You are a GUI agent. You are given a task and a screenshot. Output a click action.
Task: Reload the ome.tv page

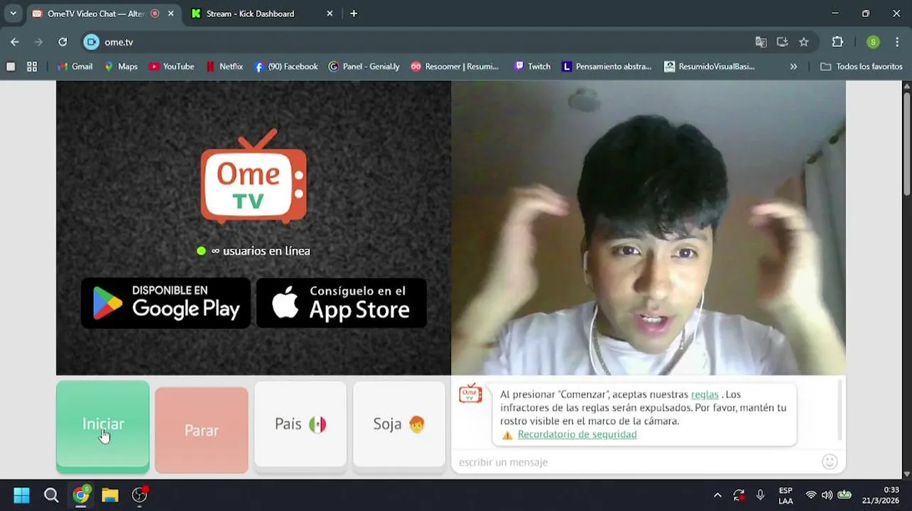pos(63,42)
